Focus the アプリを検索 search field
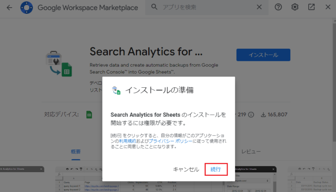 pyautogui.click(x=207, y=7)
